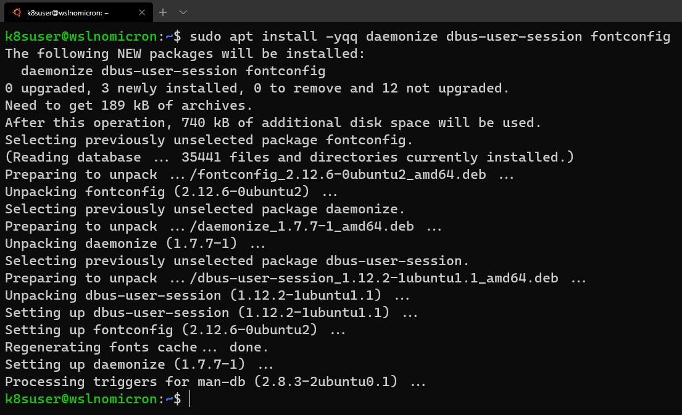Image resolution: width=682 pixels, height=415 pixels.
Task: Click the close icon on the active tab
Action: pos(141,11)
